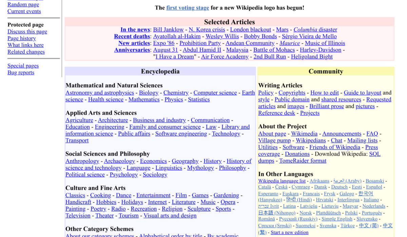The image size is (407, 237).
Task: Open Expo '86 article
Action: (164, 43)
